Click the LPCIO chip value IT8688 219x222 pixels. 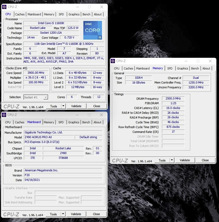point(63,158)
